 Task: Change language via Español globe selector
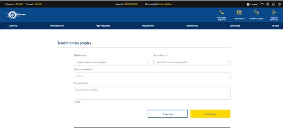(x=252, y=4)
